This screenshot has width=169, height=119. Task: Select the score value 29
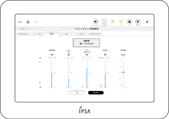[x=69, y=55]
